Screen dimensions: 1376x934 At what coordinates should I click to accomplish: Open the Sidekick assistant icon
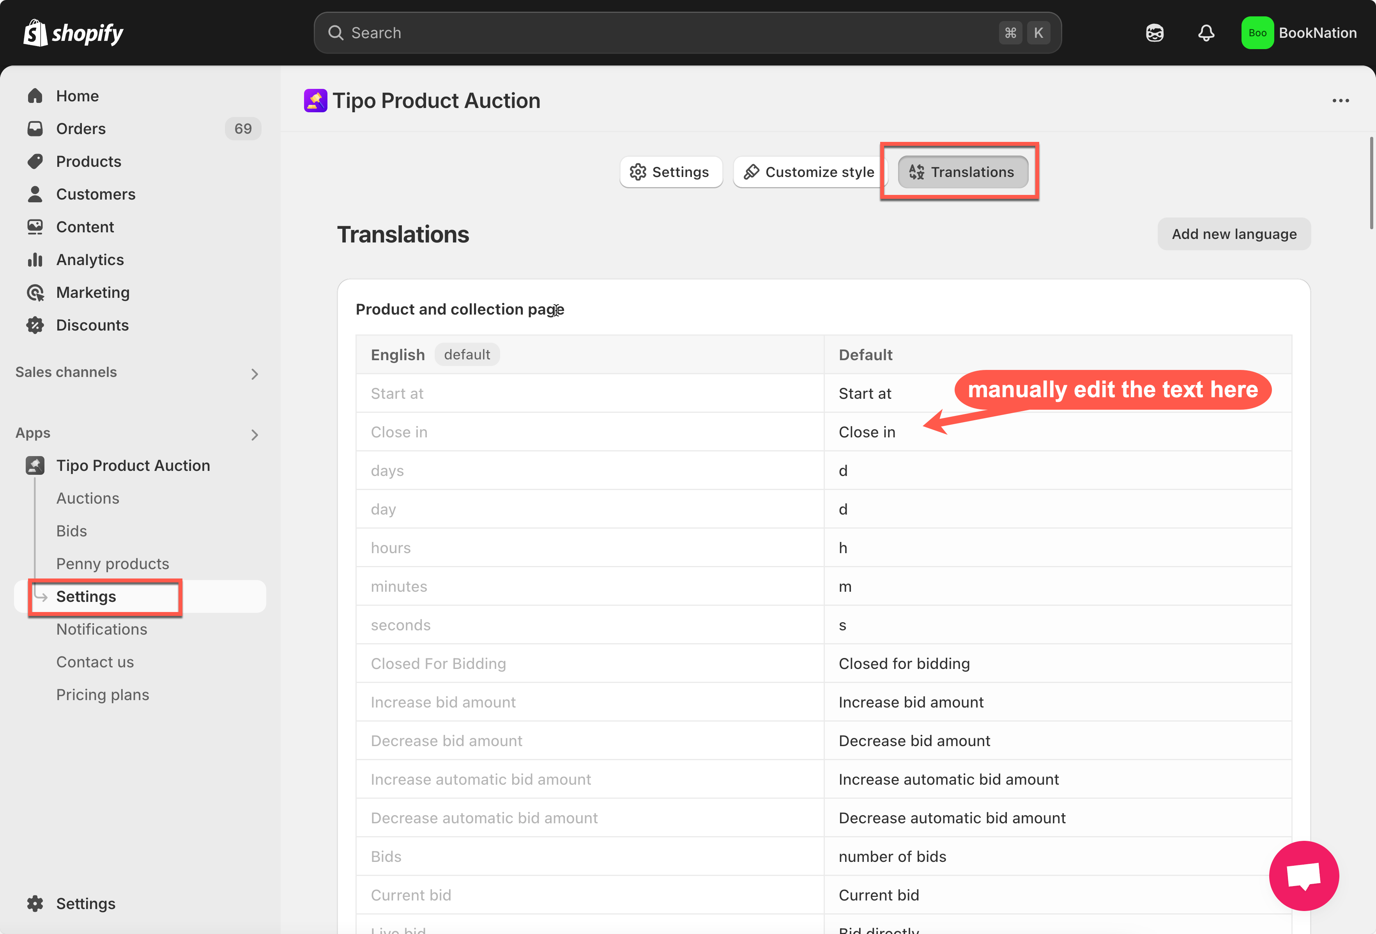1154,33
